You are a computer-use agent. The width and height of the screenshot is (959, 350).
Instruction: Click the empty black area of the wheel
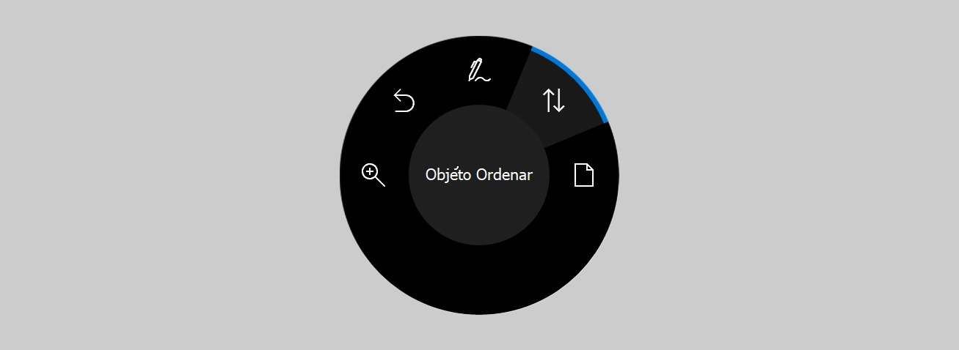click(x=479, y=282)
